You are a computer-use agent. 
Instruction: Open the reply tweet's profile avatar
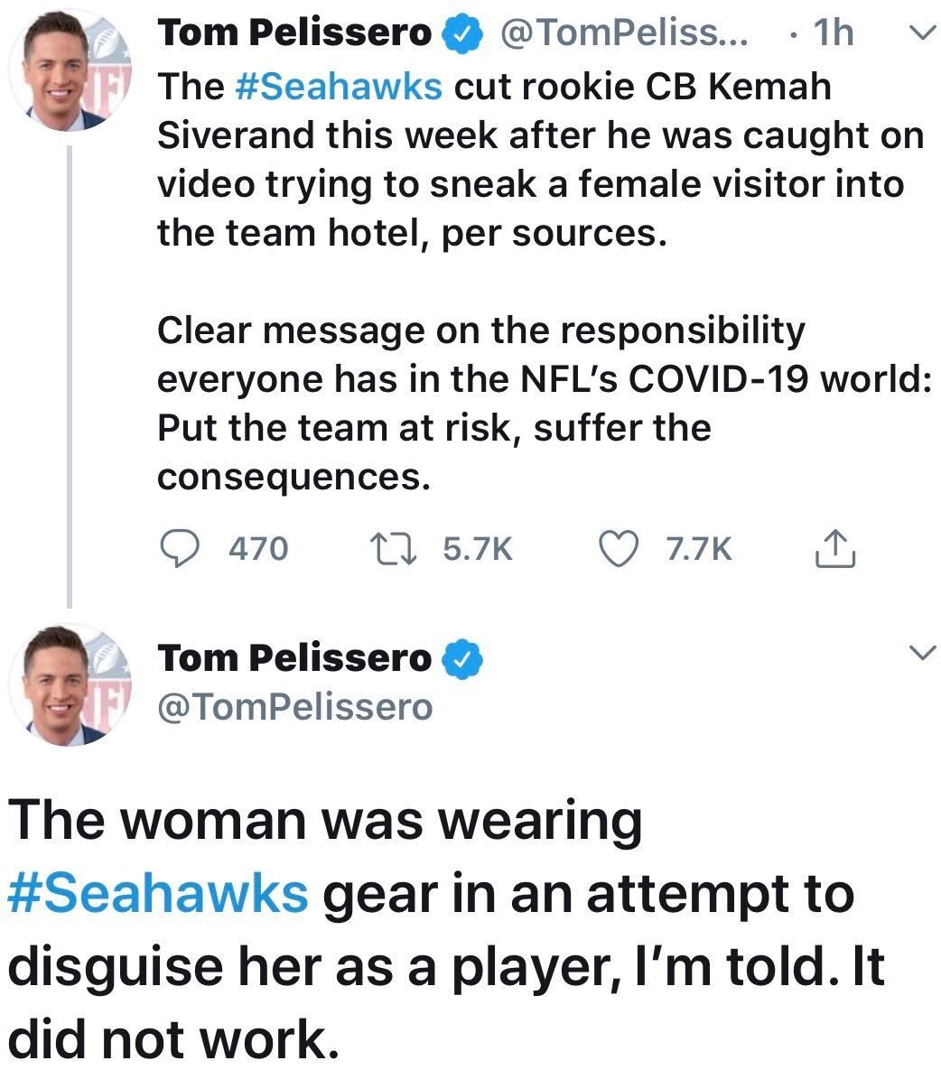click(70, 686)
